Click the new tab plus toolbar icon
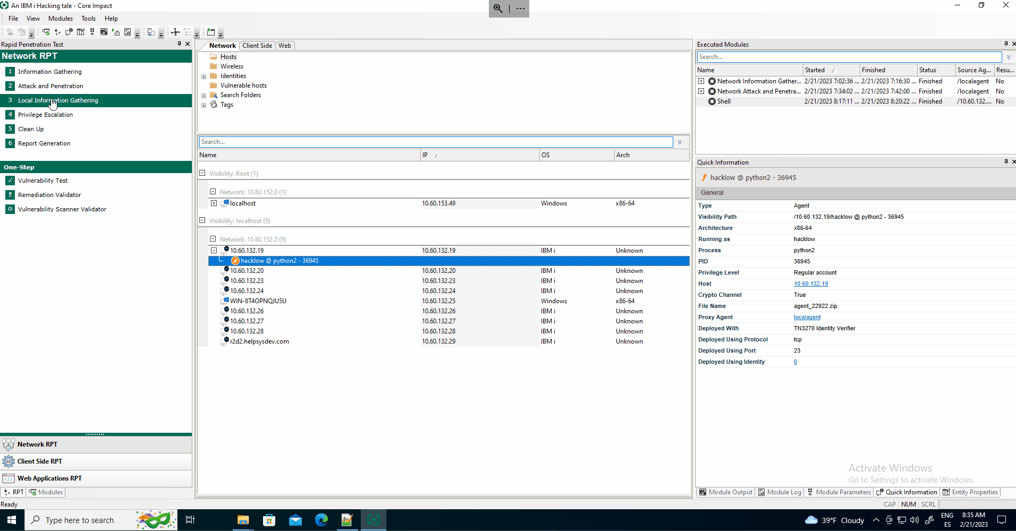 pos(211,32)
